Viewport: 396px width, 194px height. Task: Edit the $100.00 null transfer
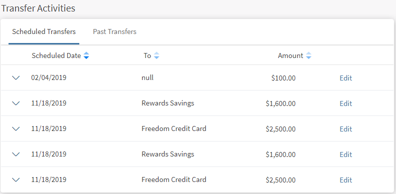pyautogui.click(x=346, y=78)
